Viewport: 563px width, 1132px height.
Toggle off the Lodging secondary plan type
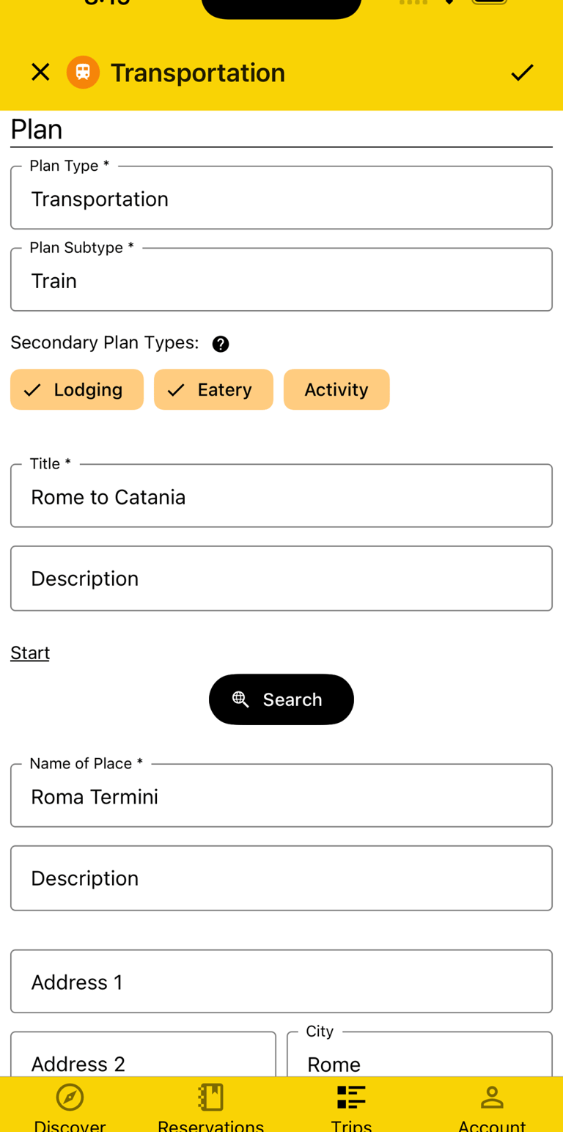pyautogui.click(x=76, y=389)
